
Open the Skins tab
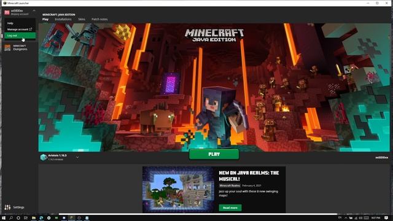82,19
